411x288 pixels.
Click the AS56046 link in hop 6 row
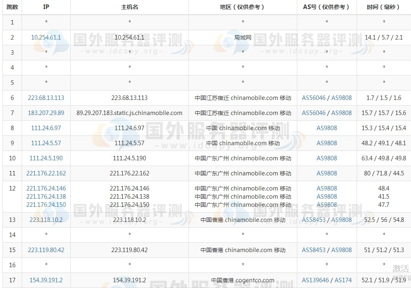tap(314, 98)
